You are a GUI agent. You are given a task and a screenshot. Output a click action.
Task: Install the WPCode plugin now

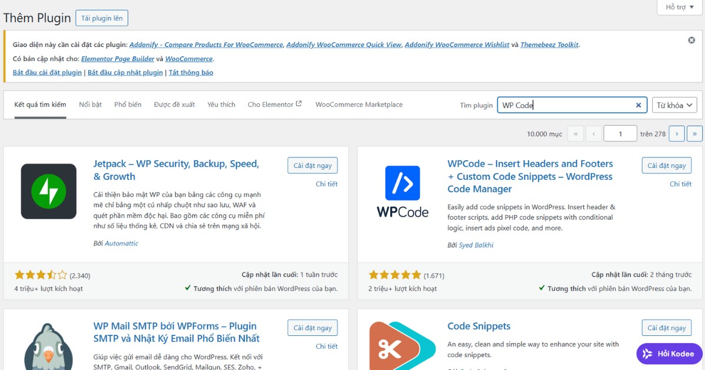point(666,166)
